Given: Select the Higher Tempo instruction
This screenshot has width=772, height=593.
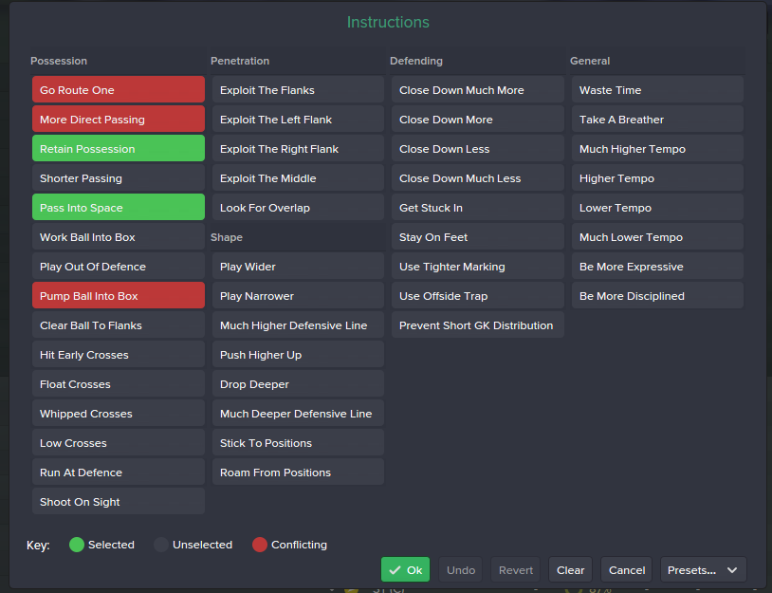Looking at the screenshot, I should [657, 177].
